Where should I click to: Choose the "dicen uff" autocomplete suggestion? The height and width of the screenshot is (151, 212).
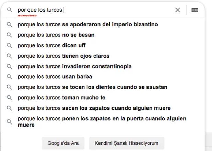(51, 45)
